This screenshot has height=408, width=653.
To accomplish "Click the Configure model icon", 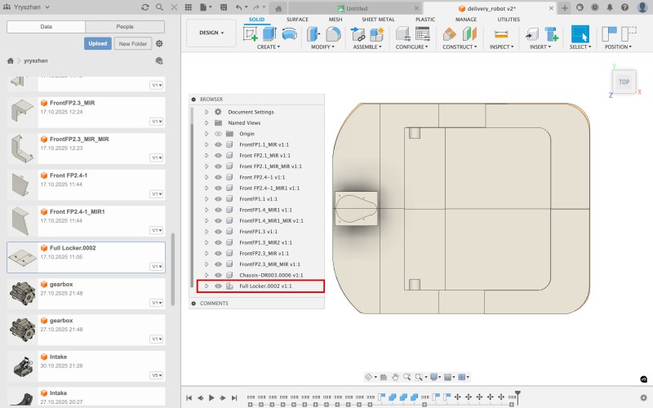I will point(402,33).
